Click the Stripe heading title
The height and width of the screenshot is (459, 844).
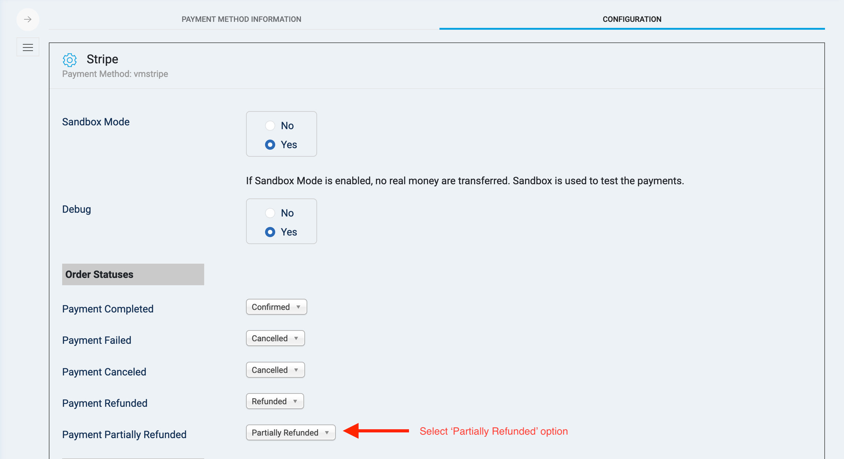click(102, 59)
